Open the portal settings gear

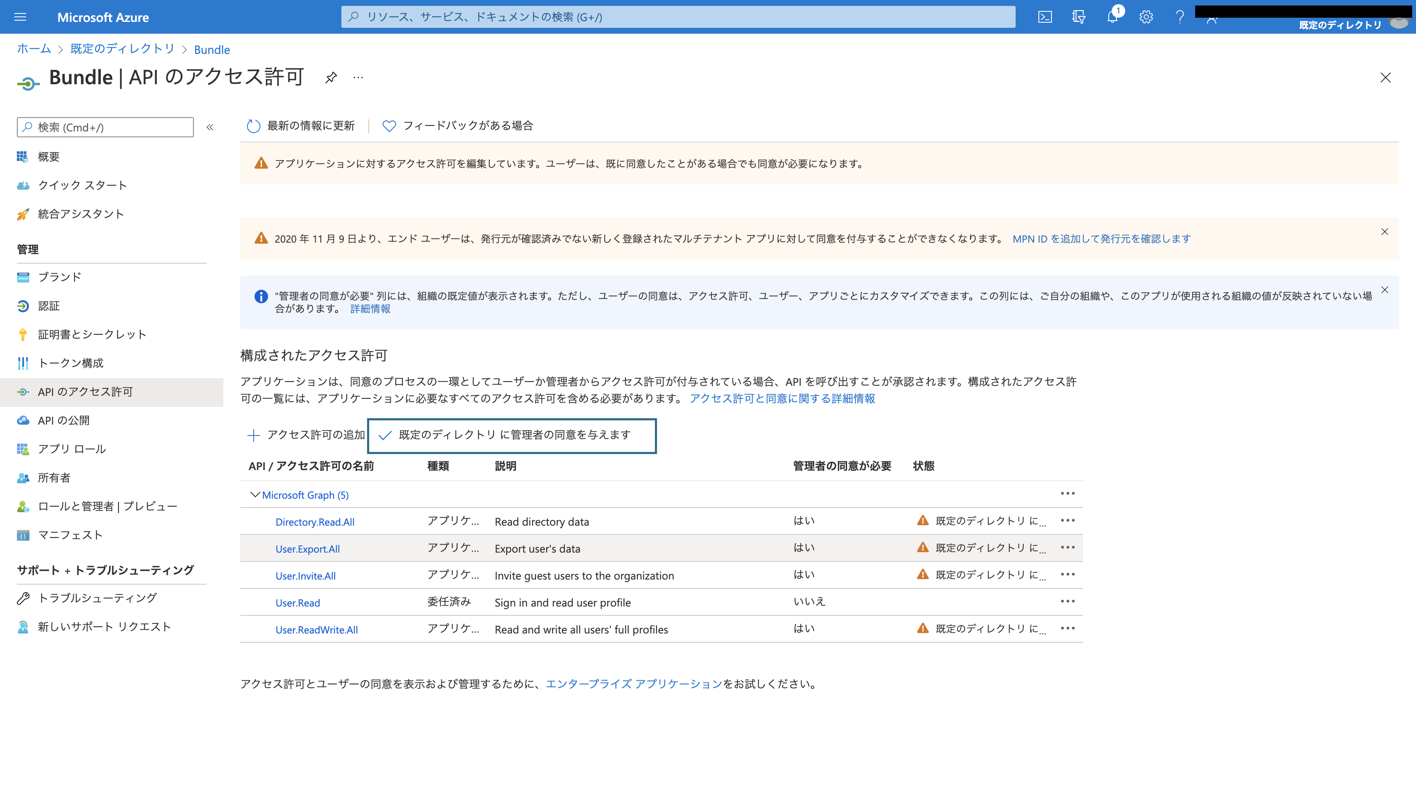tap(1146, 17)
